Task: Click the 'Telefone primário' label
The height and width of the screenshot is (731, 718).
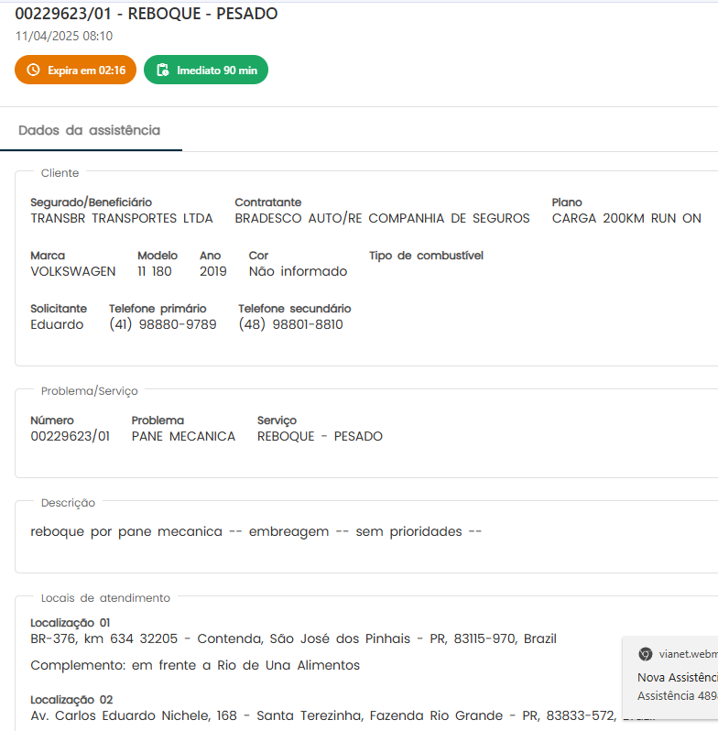Action: 158,309
